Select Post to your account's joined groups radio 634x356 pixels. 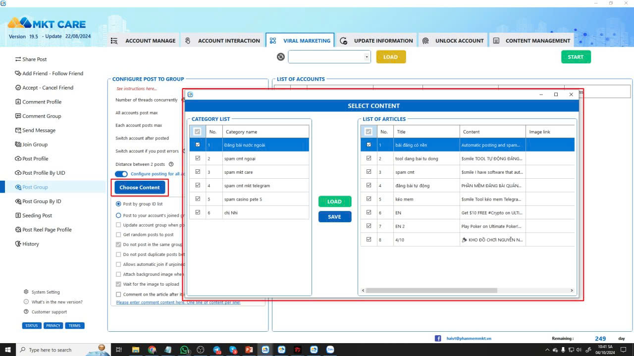pyautogui.click(x=118, y=215)
